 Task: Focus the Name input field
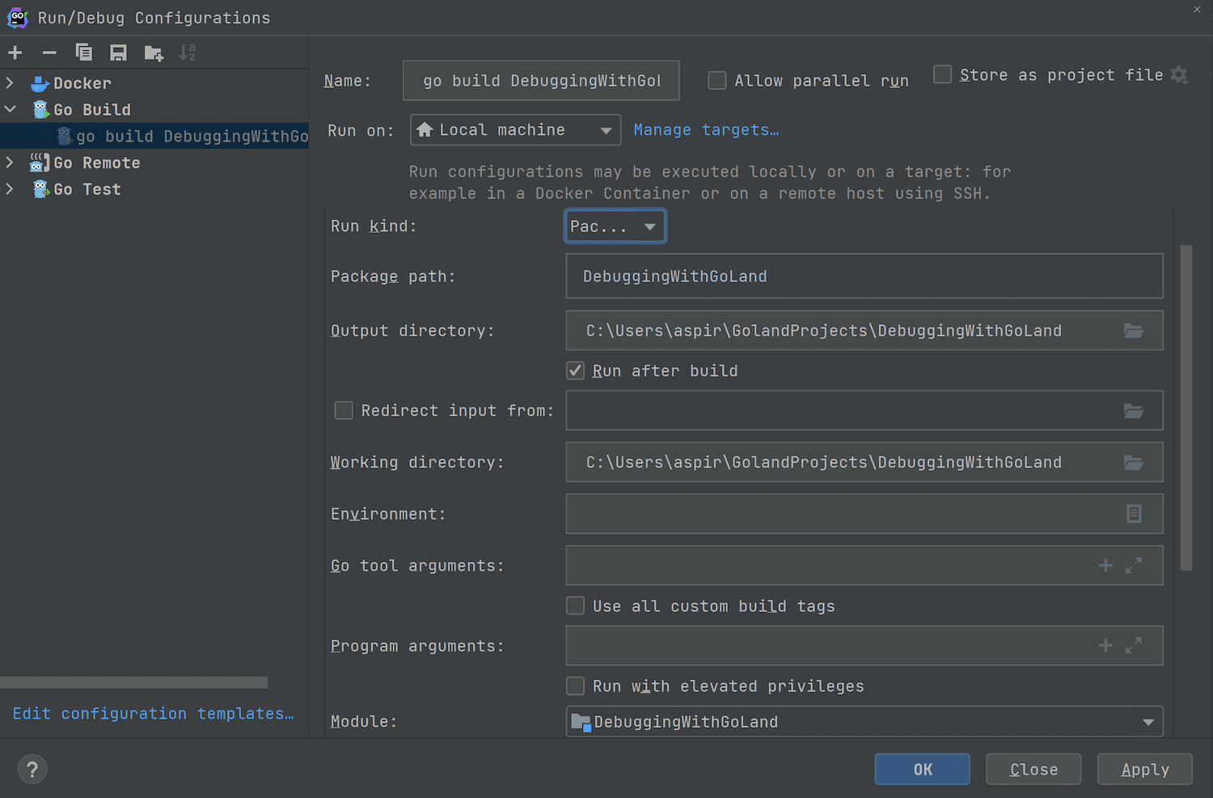[x=541, y=80]
